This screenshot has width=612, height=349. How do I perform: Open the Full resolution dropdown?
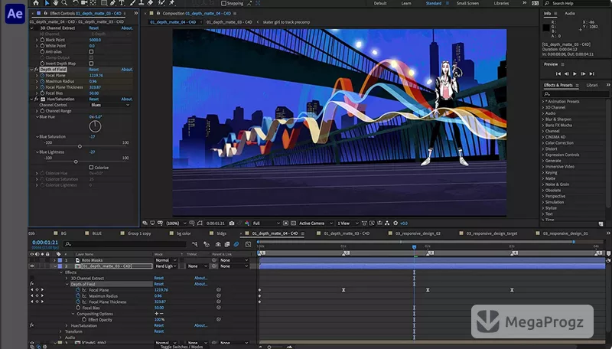(x=266, y=223)
